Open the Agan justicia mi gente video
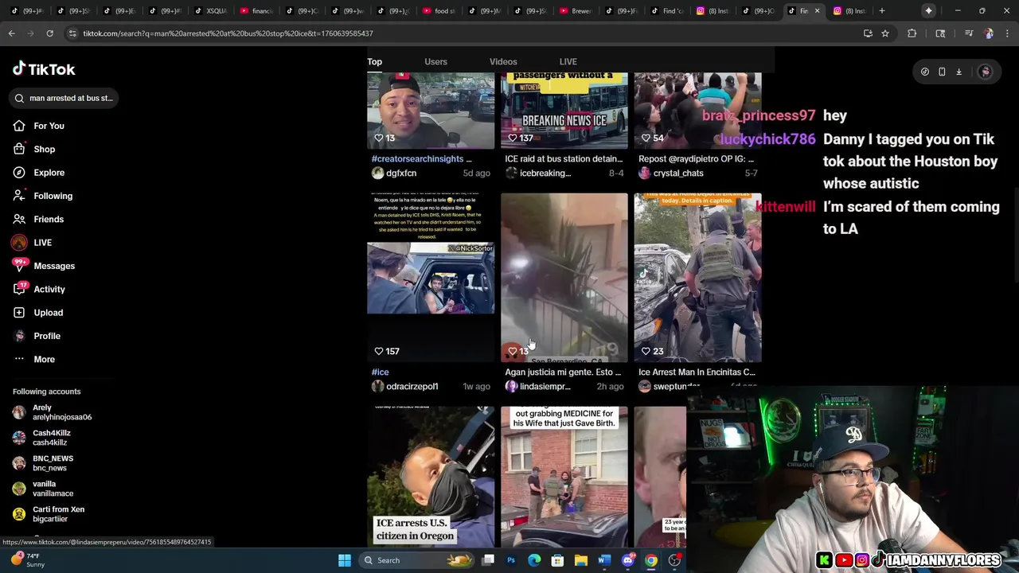Viewport: 1019px width, 573px height. 564,277
